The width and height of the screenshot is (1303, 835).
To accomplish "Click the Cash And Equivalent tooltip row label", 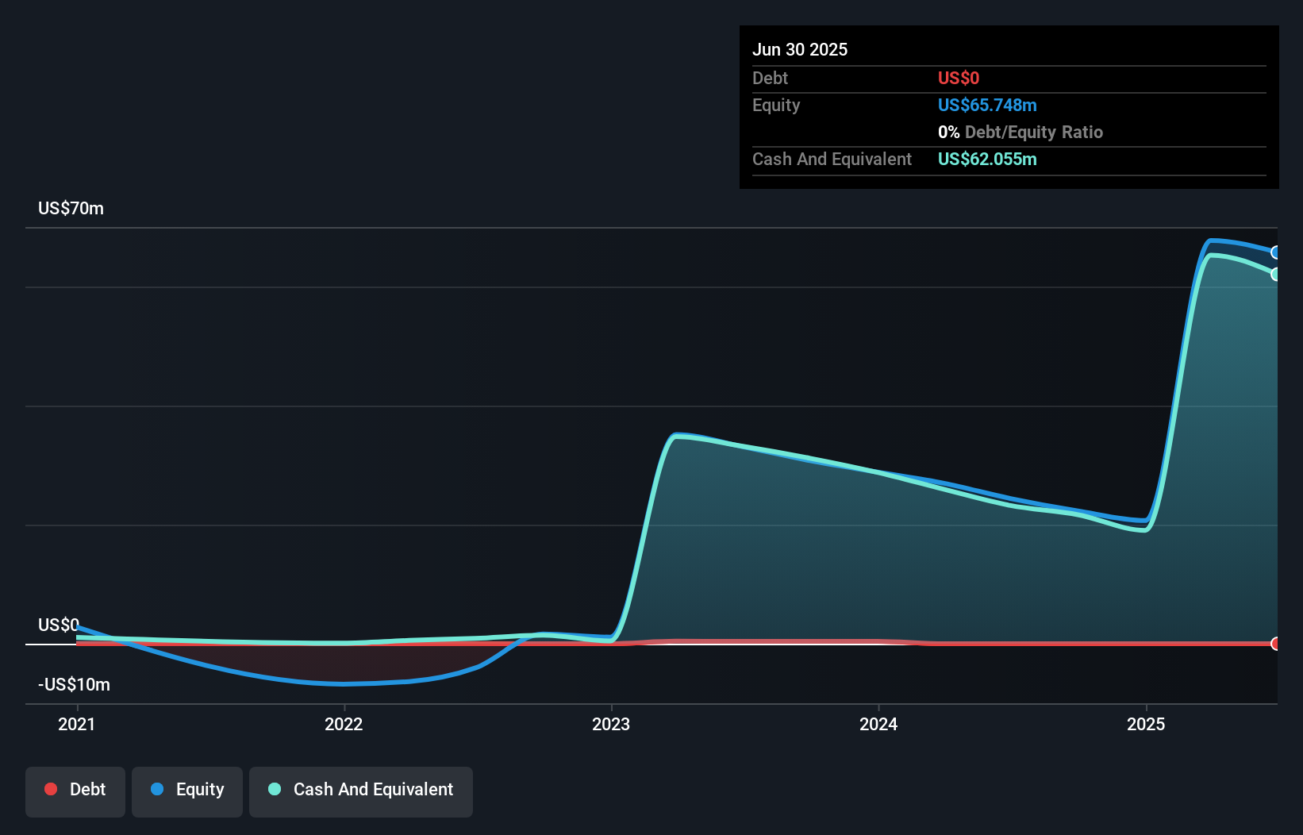I will point(832,159).
